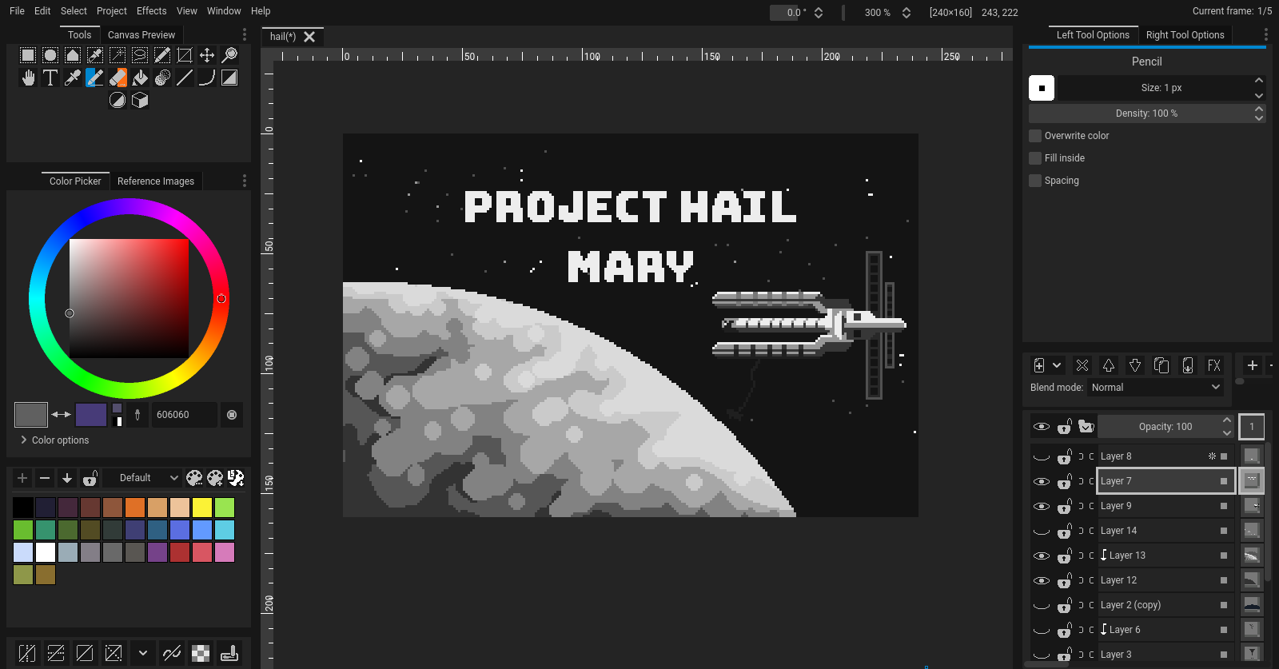The width and height of the screenshot is (1279, 669).
Task: Open the Effects menu
Action: (151, 11)
